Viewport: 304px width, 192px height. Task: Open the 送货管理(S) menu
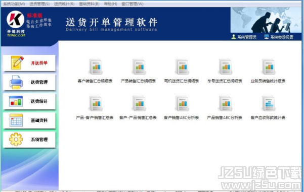pos(39,4)
